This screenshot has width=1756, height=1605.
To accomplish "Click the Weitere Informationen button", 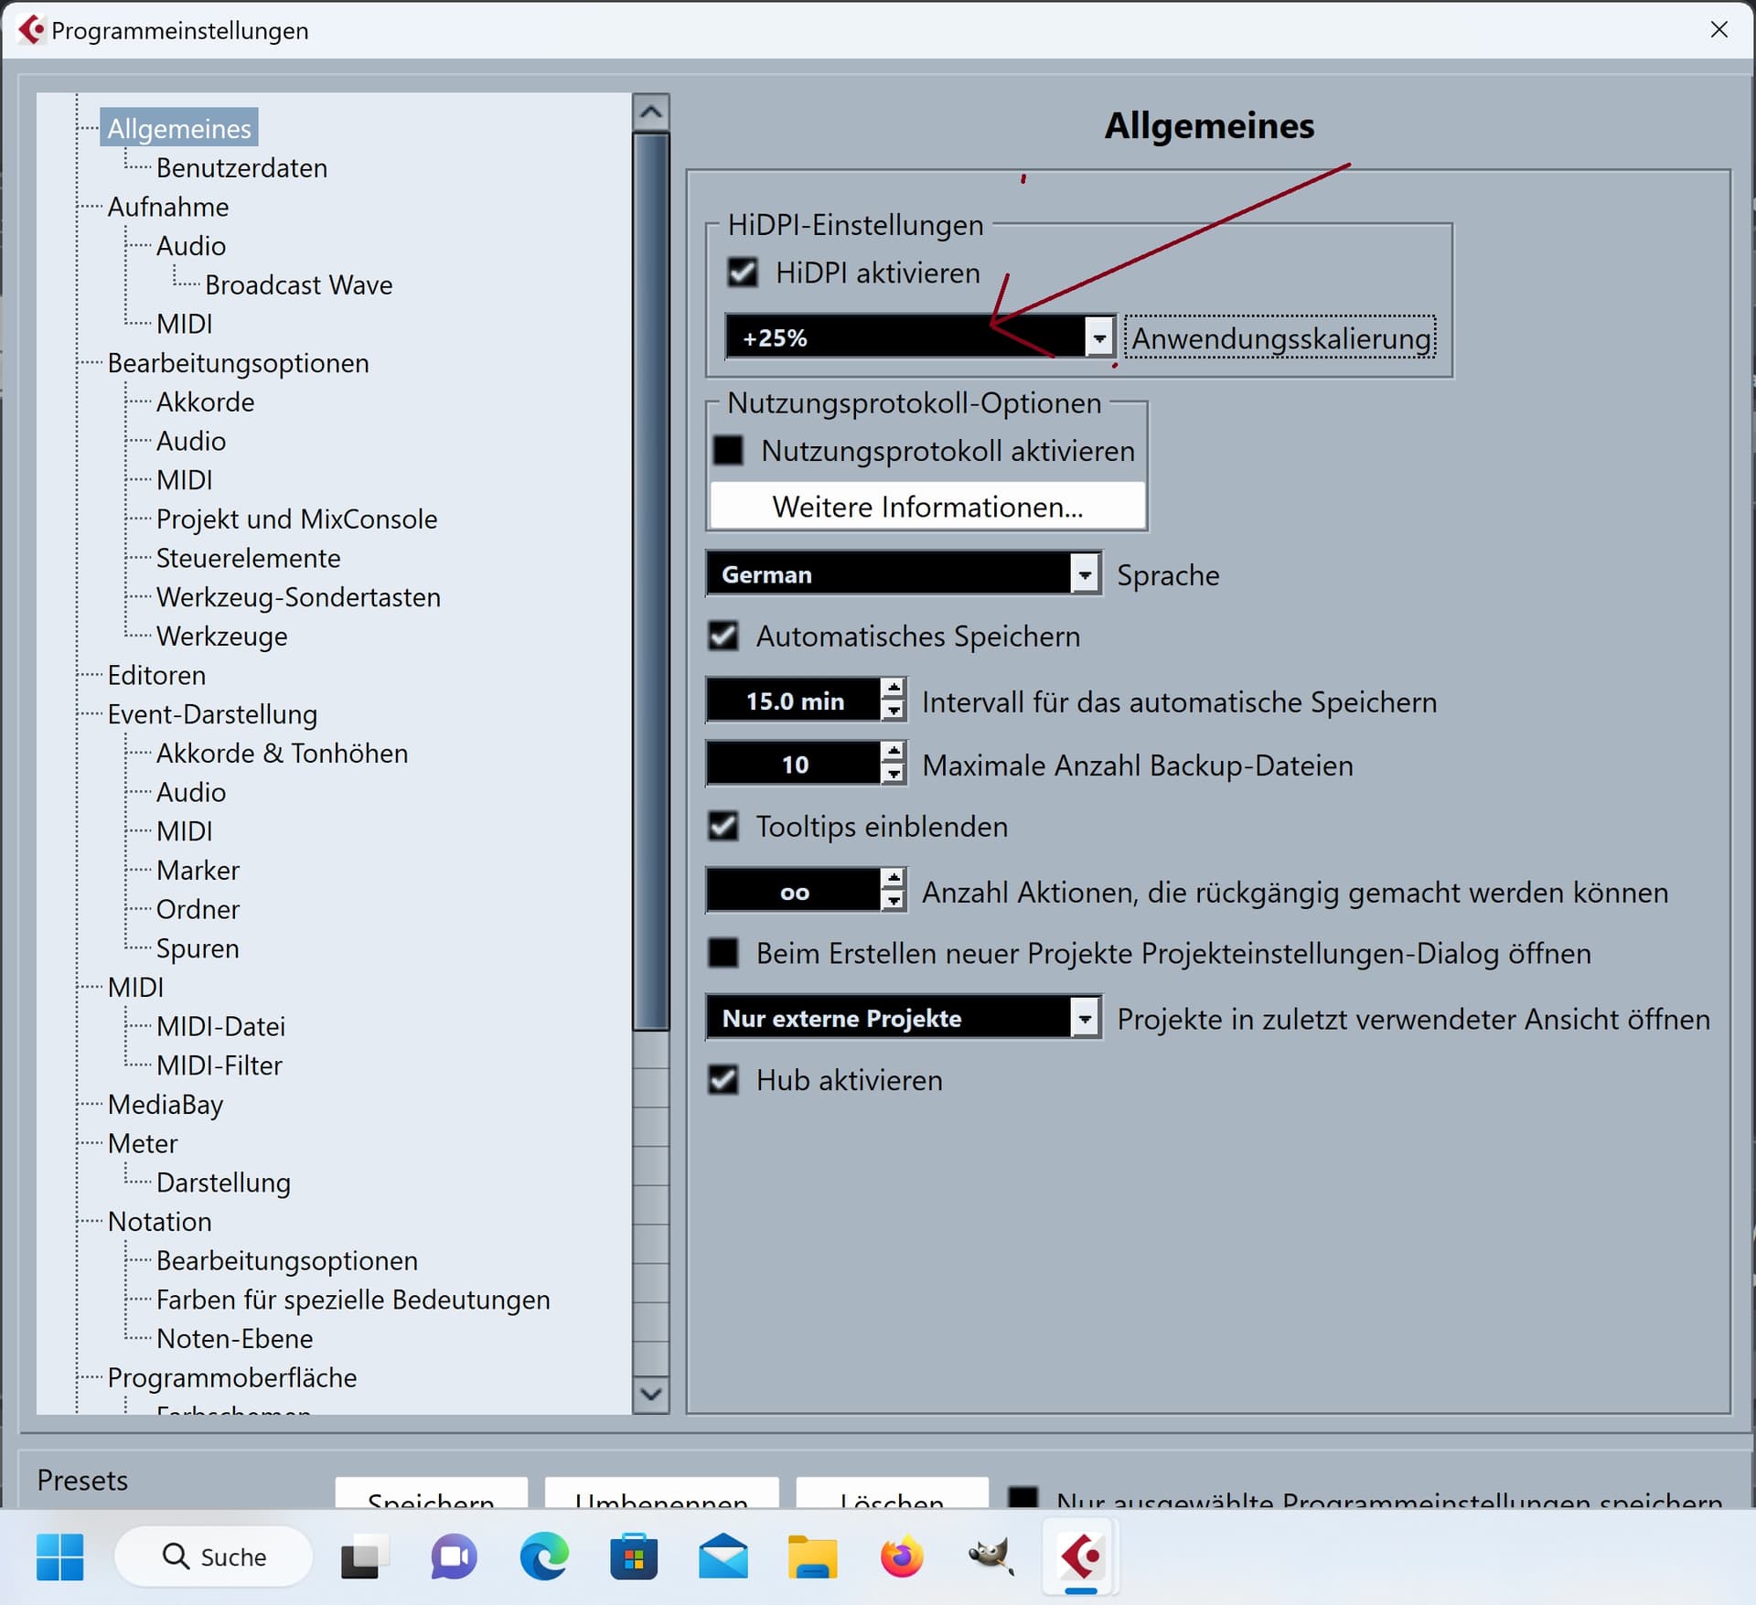I will (x=927, y=507).
